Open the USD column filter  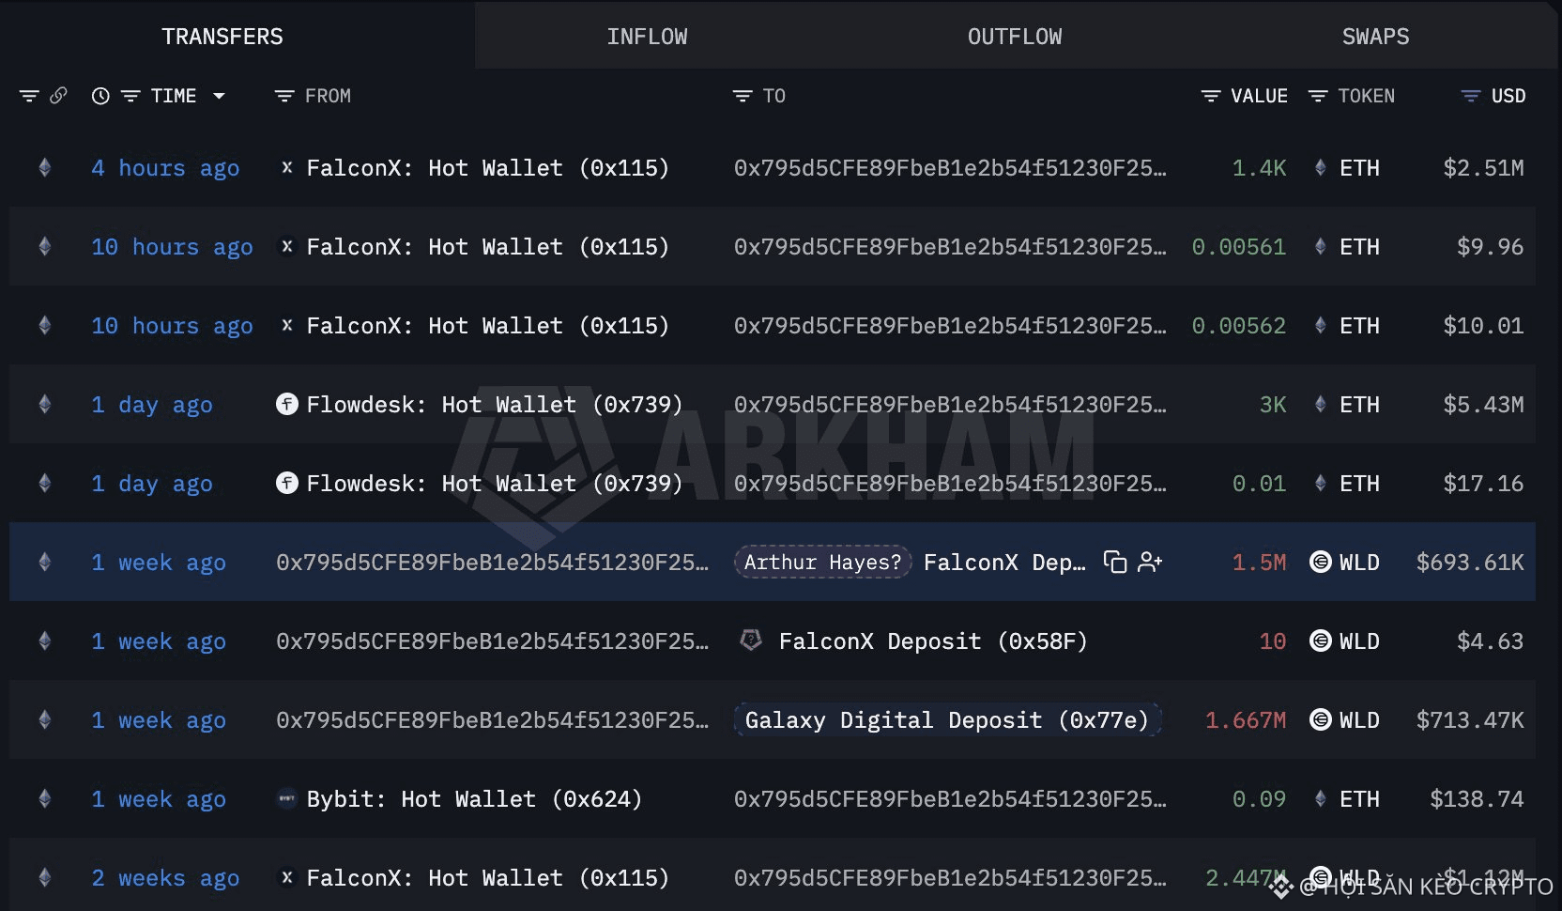pos(1471,96)
